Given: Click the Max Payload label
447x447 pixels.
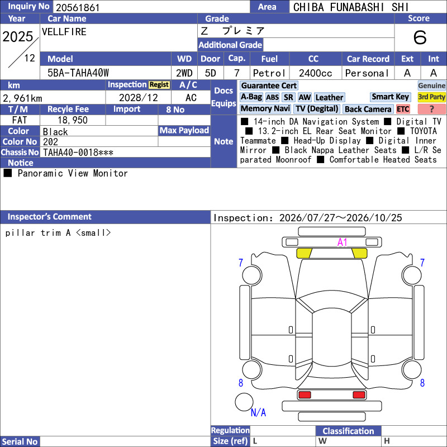Looking at the screenshot, I should pyautogui.click(x=184, y=130).
